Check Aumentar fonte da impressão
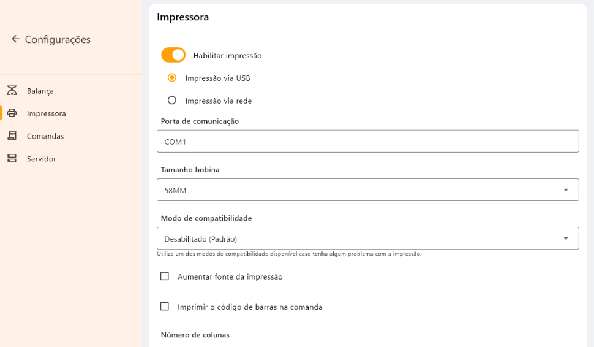Viewport: 594px width, 347px height. (165, 276)
